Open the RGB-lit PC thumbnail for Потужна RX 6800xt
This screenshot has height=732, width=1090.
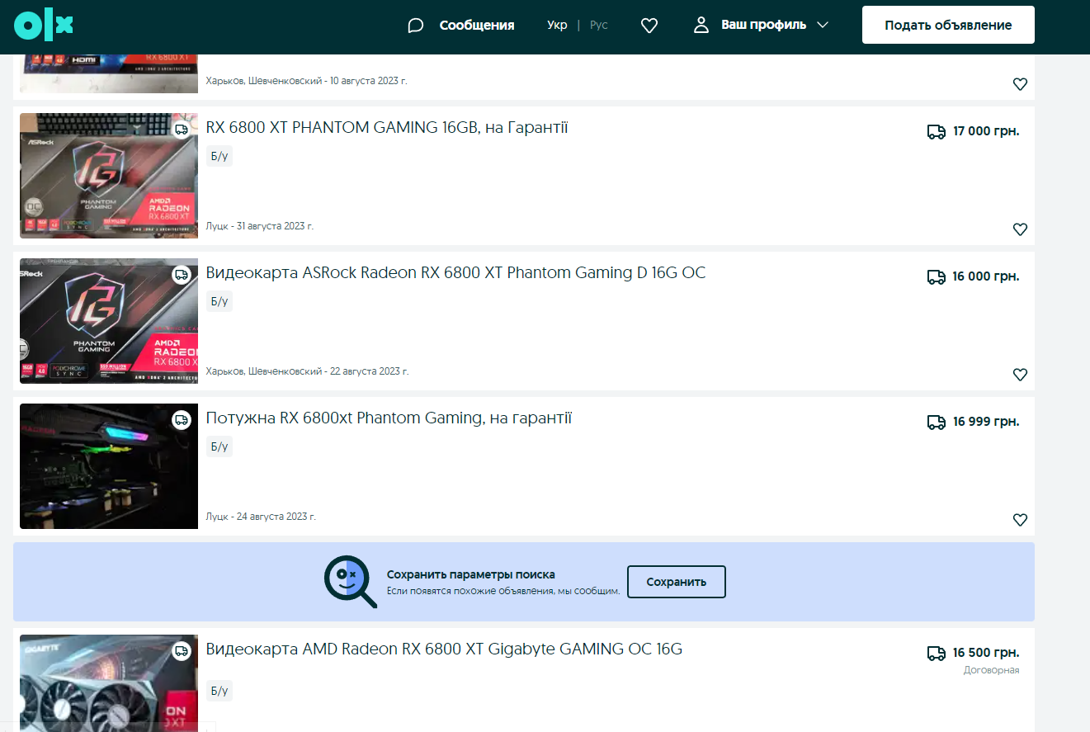pyautogui.click(x=109, y=466)
